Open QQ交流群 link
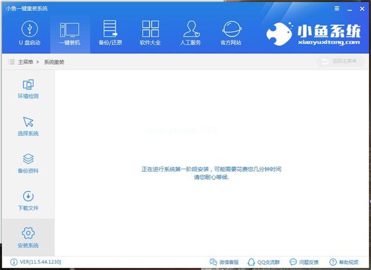The width and height of the screenshot is (371, 270). click(264, 262)
